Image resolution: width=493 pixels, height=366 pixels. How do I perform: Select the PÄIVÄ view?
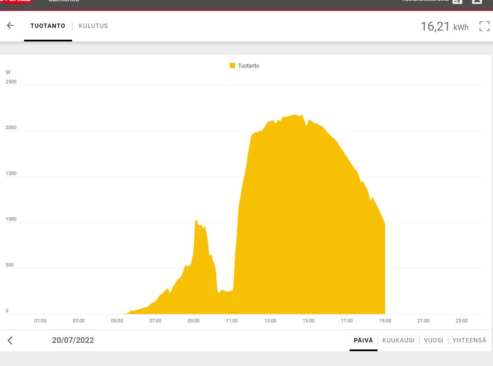coord(363,340)
